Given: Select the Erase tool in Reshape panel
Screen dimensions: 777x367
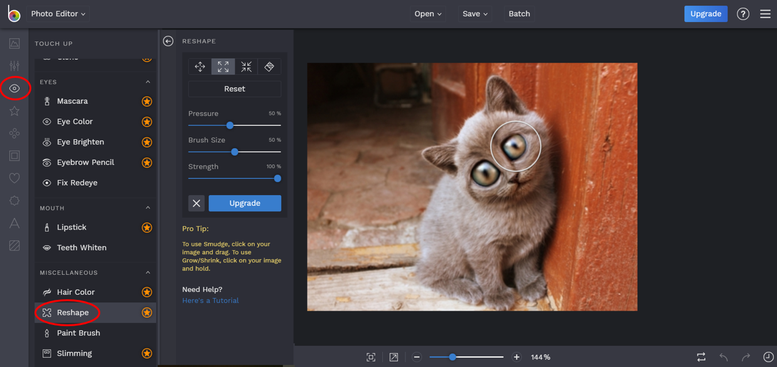Looking at the screenshot, I should coord(269,66).
